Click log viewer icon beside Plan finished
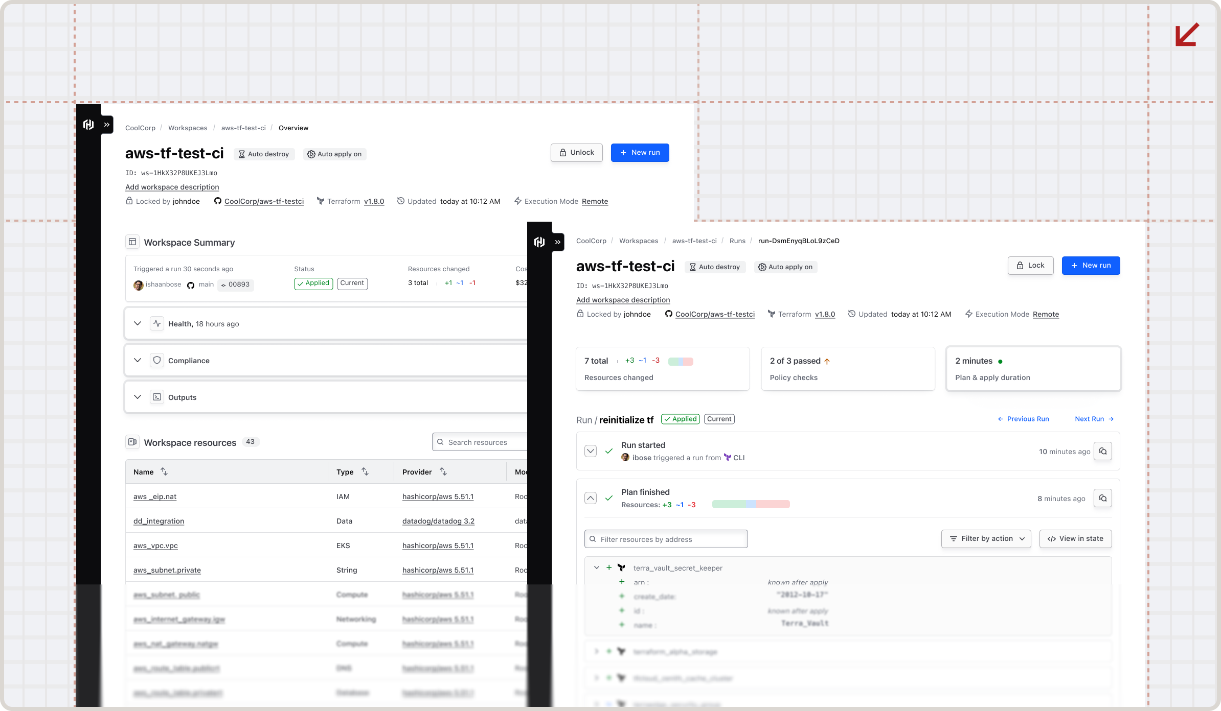The width and height of the screenshot is (1221, 711). (x=1103, y=499)
